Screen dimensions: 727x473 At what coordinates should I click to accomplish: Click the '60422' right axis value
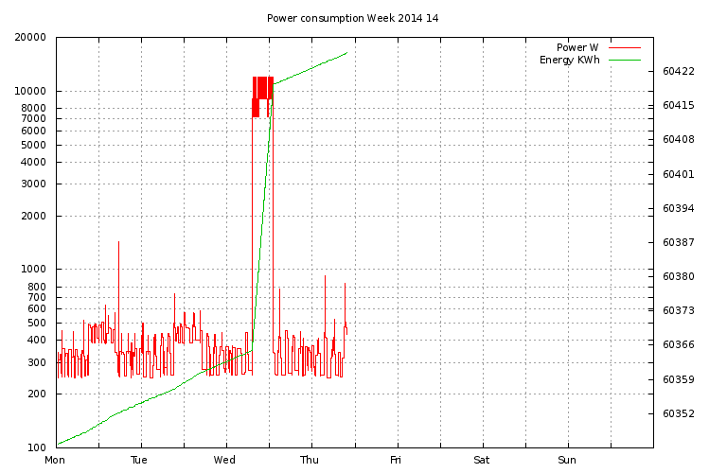coord(679,71)
